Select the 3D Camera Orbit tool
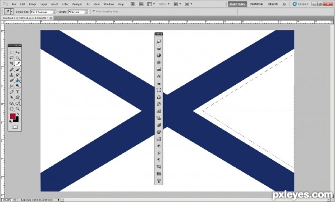 [18, 104]
